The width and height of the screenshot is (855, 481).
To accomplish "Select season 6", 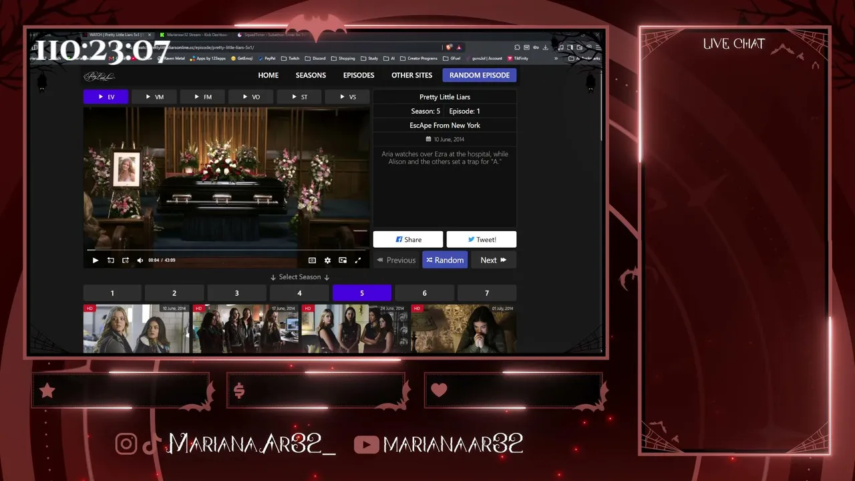I will [424, 293].
